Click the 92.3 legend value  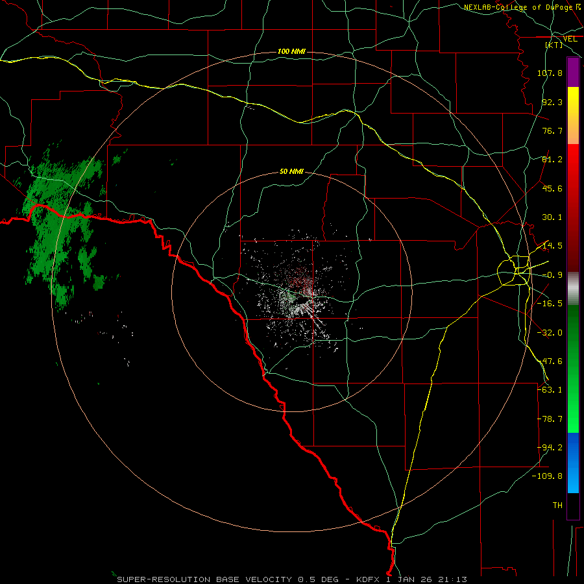click(x=552, y=102)
